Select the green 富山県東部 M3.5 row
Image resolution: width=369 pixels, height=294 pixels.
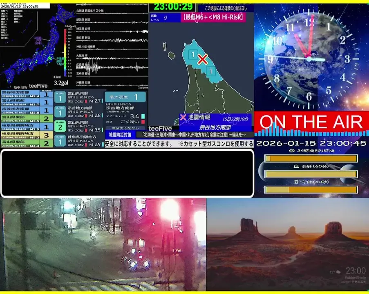tap(27, 119)
